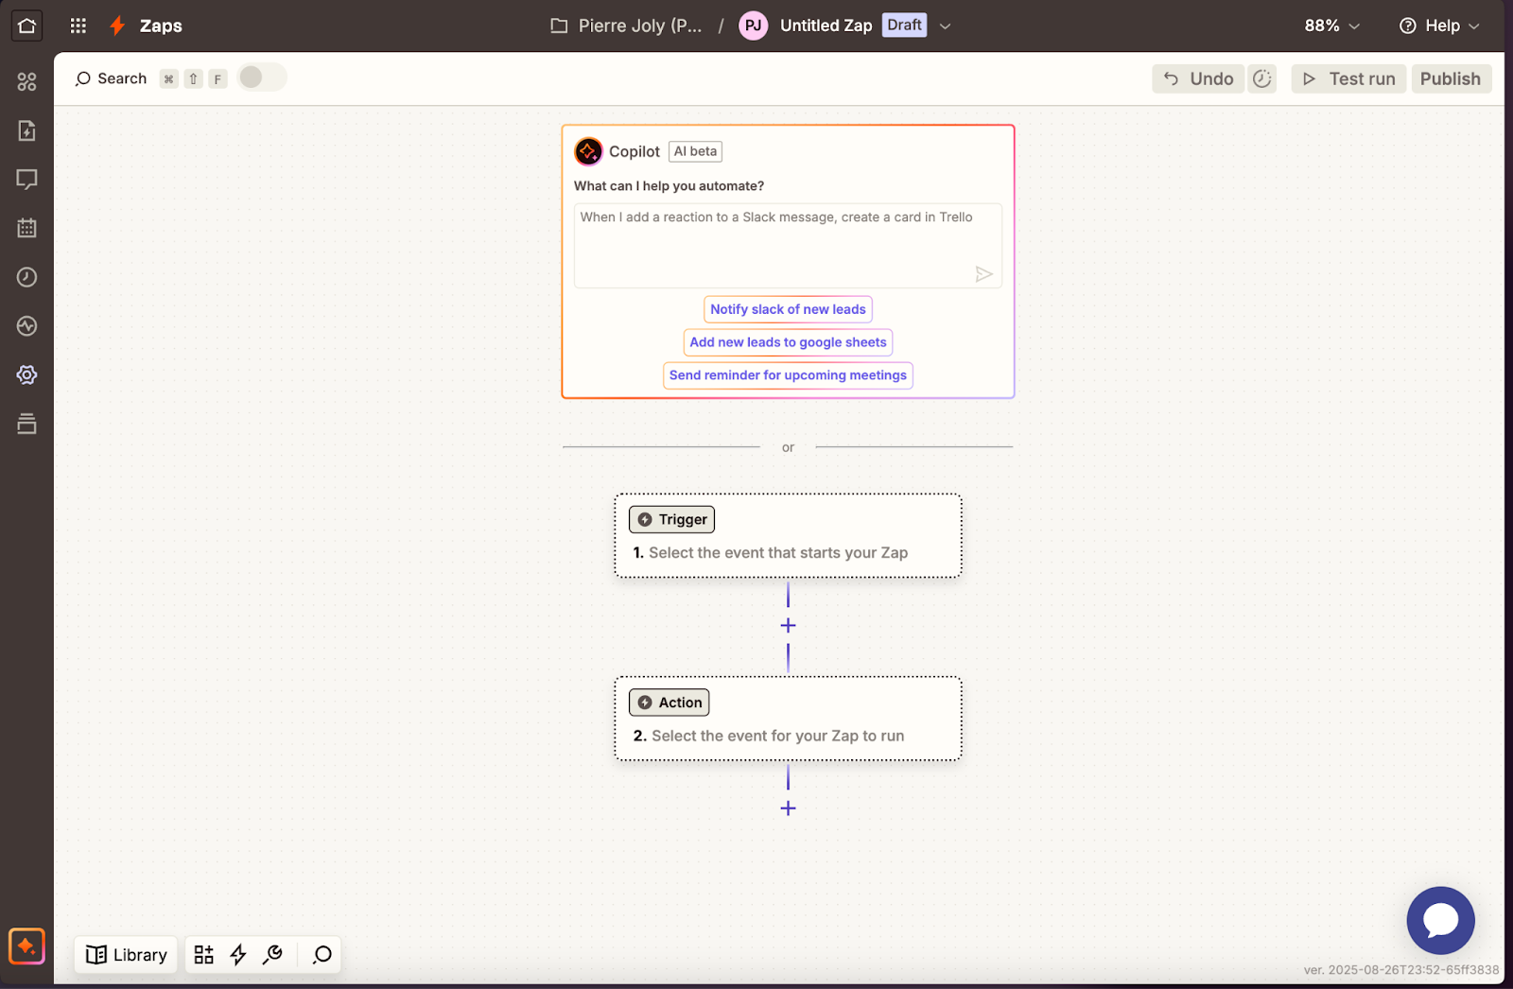Open the Library panel
The image size is (1513, 989).
[126, 955]
